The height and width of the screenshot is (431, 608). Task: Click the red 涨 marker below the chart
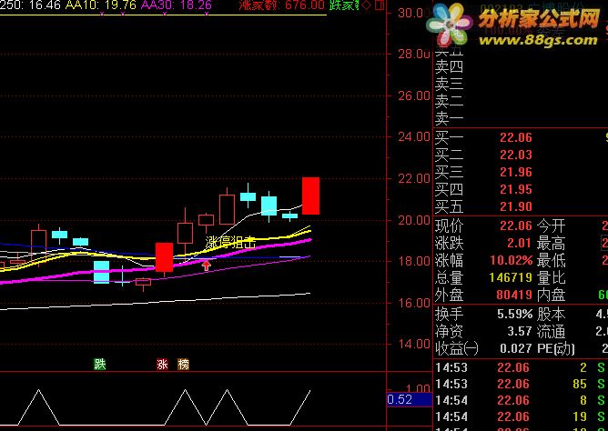click(163, 364)
